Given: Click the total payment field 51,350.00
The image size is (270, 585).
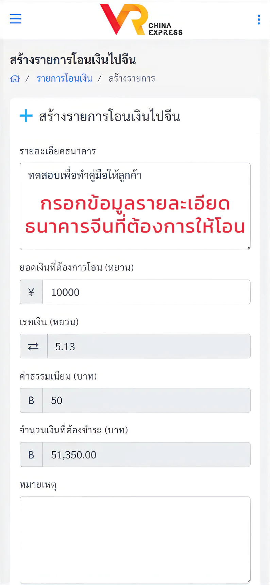Looking at the screenshot, I should click(146, 455).
